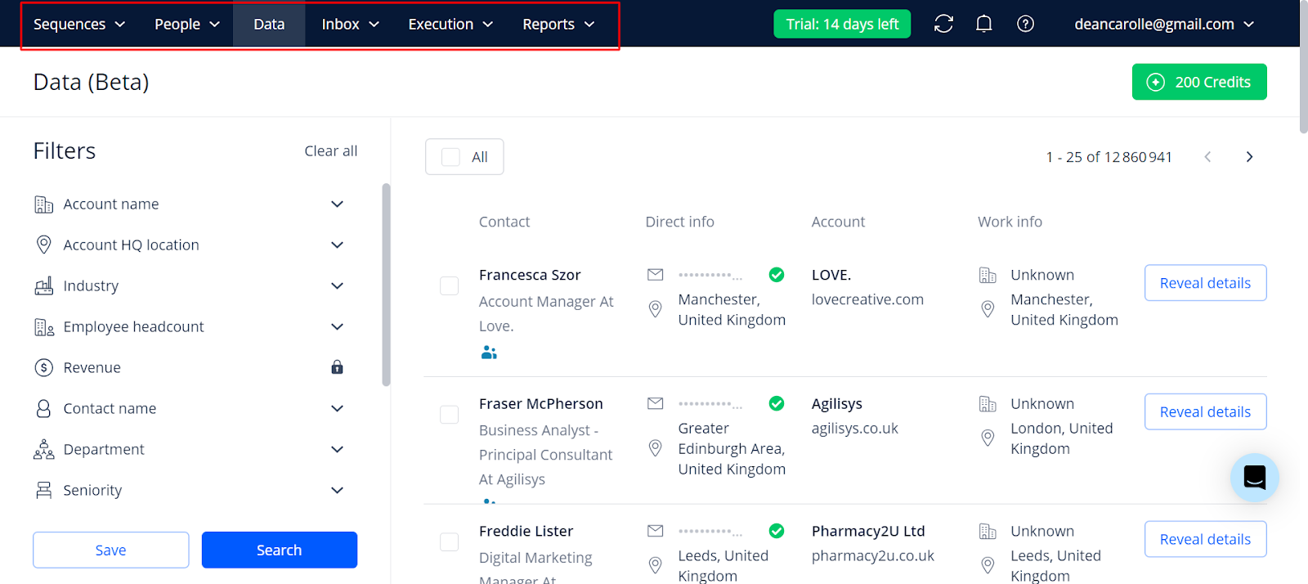The image size is (1308, 584).
Task: Click the lock icon on the Revenue filter
Action: coord(337,367)
